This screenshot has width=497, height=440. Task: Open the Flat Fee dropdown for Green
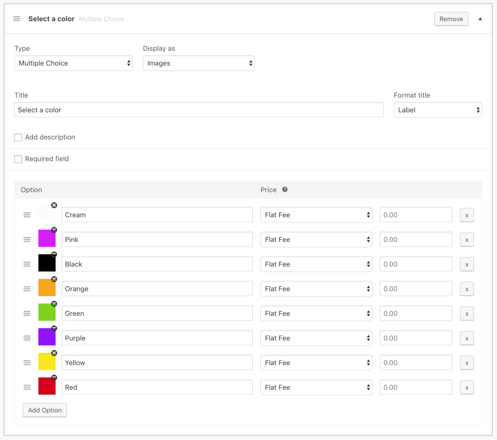[316, 314]
